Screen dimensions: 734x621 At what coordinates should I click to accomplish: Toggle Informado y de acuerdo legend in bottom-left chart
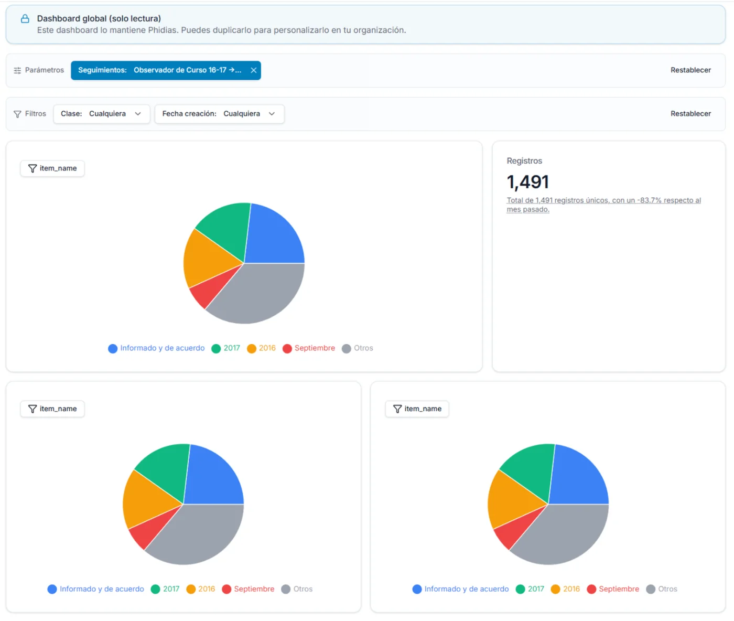[x=96, y=589]
